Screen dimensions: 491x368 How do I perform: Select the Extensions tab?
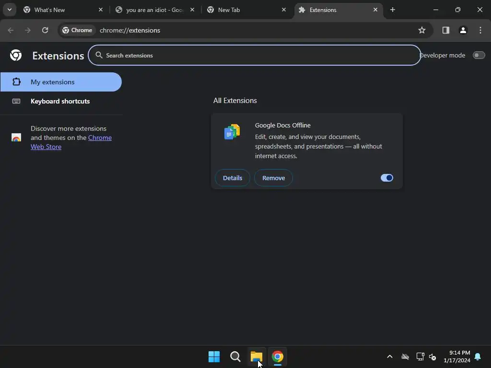pyautogui.click(x=338, y=10)
